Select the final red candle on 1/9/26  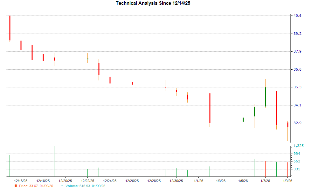point(287,124)
